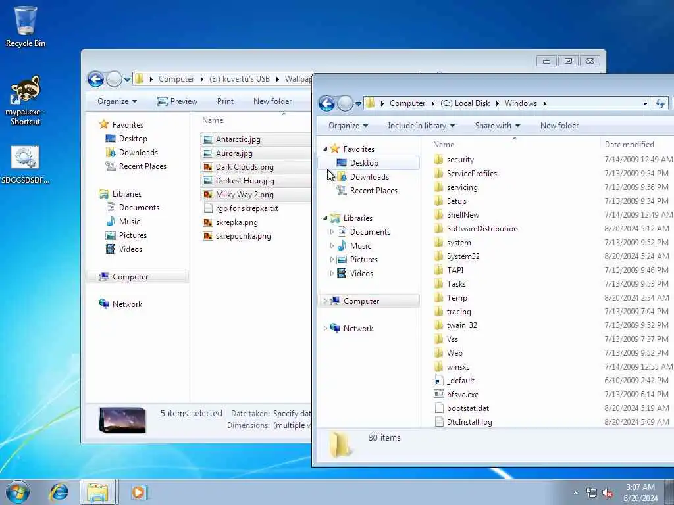Image resolution: width=674 pixels, height=505 pixels.
Task: Go back in the Wallpapers window
Action: pos(95,79)
